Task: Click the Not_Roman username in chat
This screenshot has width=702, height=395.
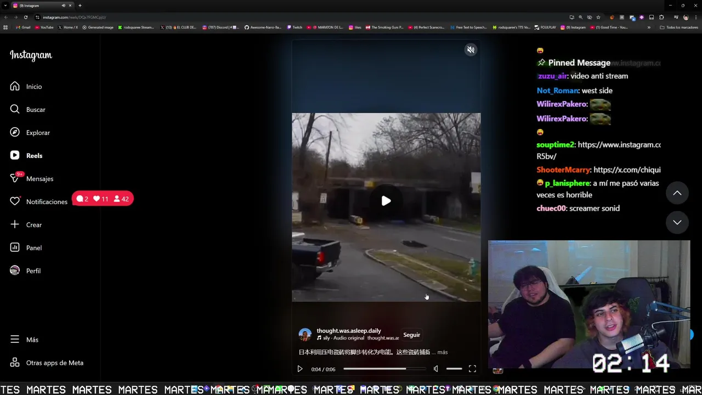Action: tap(558, 91)
